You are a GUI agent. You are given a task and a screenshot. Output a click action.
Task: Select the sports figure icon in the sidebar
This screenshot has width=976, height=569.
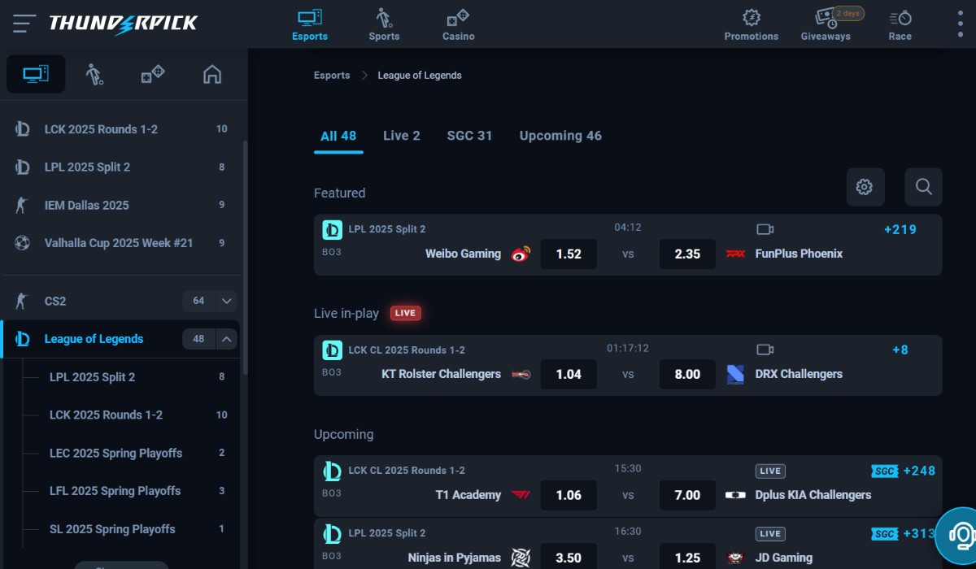(x=94, y=74)
